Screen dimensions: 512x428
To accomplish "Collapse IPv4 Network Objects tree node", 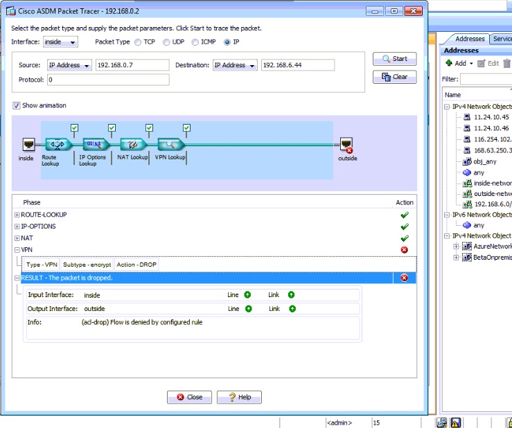I will 447,107.
